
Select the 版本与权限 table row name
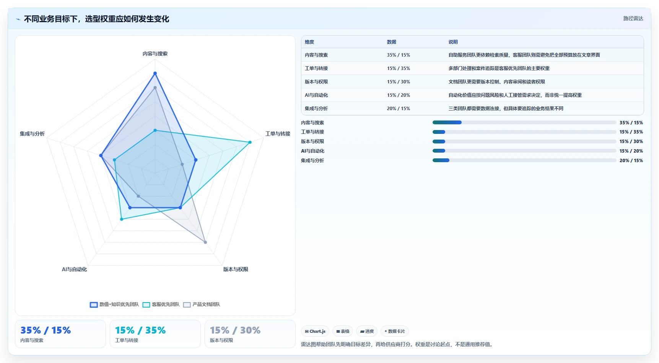[x=316, y=82]
